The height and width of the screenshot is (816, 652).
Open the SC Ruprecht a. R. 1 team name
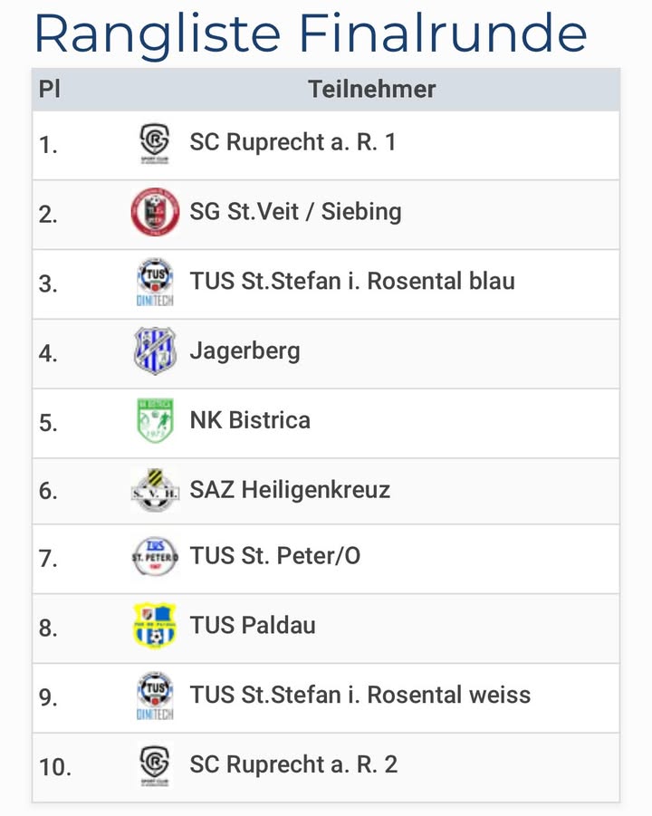pos(292,143)
